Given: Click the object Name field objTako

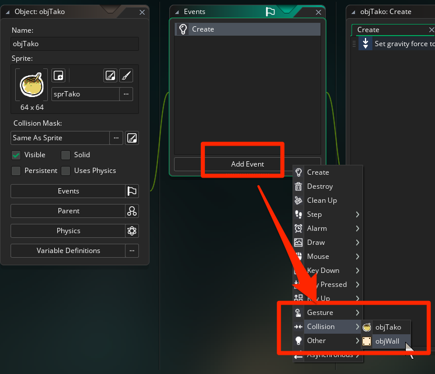Looking at the screenshot, I should pyautogui.click(x=75, y=44).
